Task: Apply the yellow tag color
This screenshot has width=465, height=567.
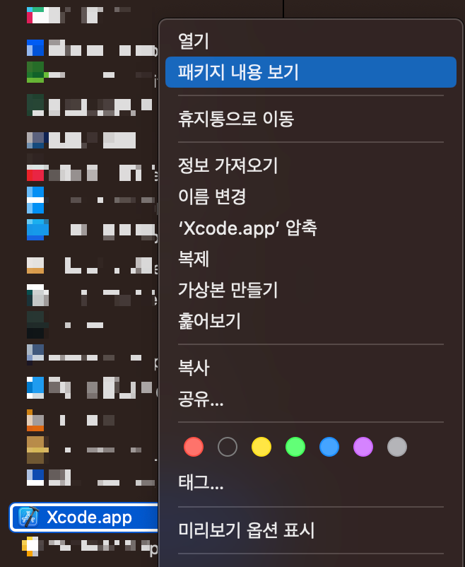Action: [x=261, y=447]
